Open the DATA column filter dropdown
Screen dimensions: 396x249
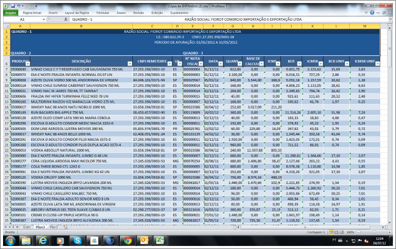tap(221, 64)
